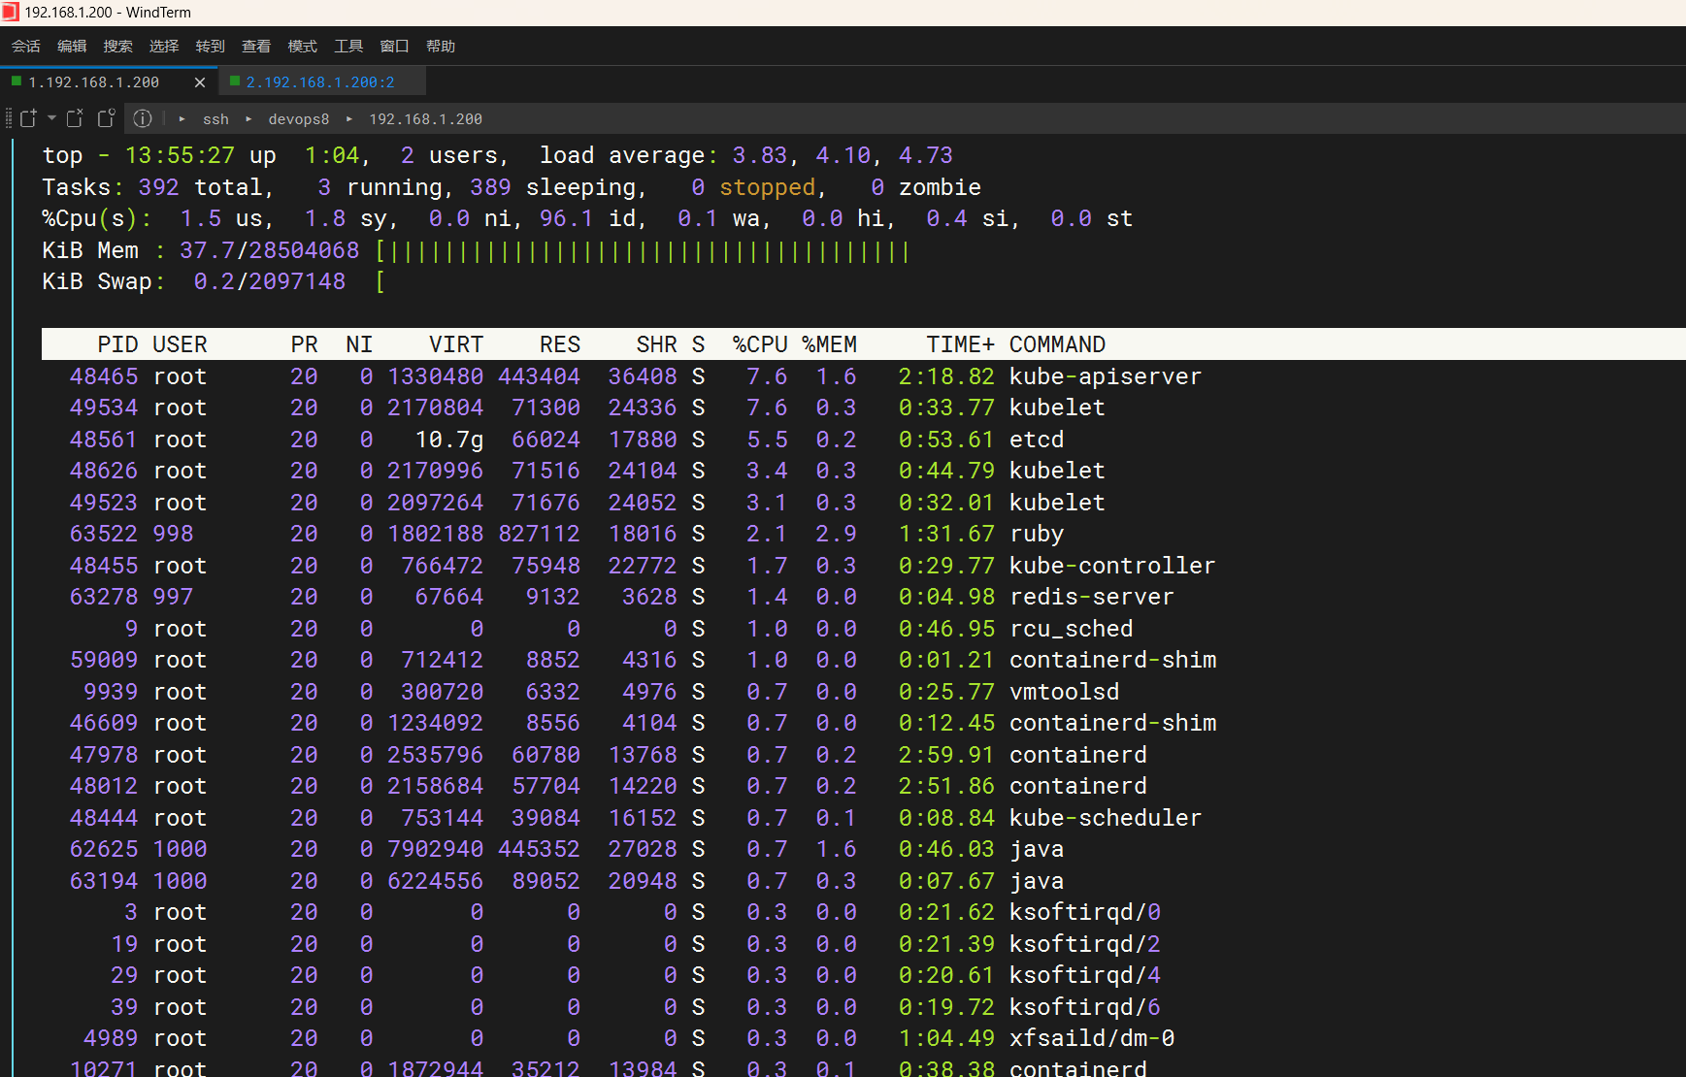The height and width of the screenshot is (1077, 1686).
Task: Grab the toolbar grip handle
Action: [9, 118]
